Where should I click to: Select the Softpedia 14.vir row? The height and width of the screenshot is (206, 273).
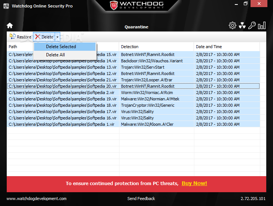[x=133, y=61]
